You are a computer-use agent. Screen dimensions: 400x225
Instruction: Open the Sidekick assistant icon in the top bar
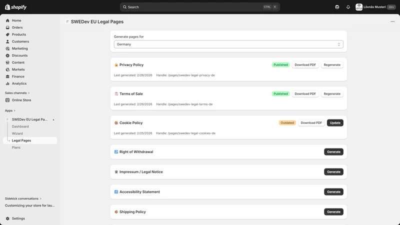click(337, 7)
